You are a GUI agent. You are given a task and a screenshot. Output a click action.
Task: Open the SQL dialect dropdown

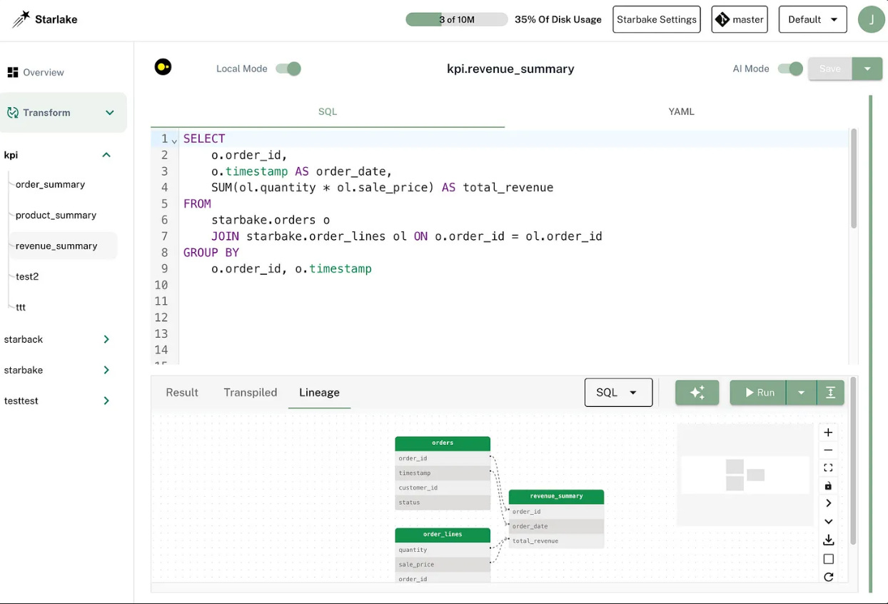618,392
